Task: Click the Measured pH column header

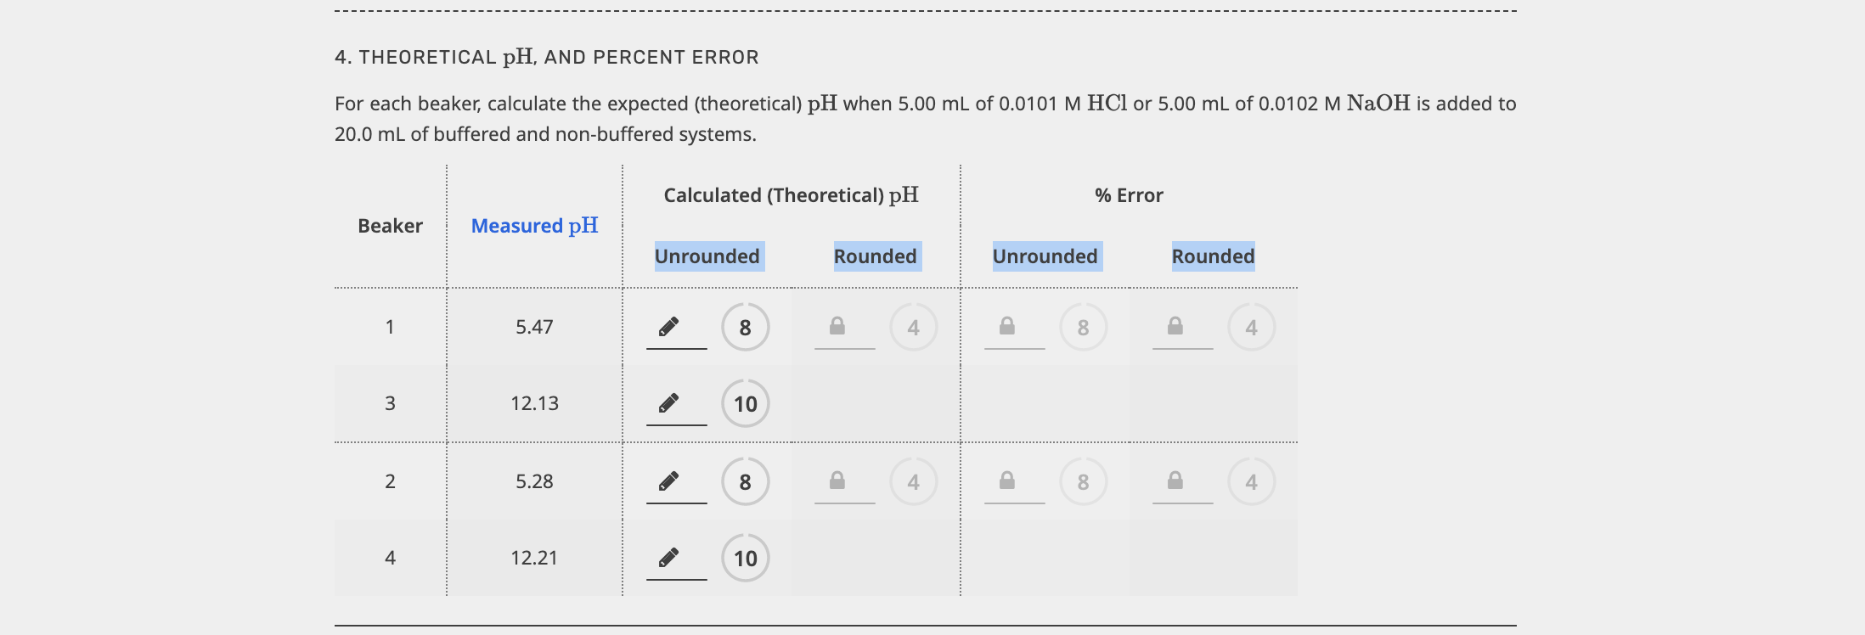Action: coord(533,225)
